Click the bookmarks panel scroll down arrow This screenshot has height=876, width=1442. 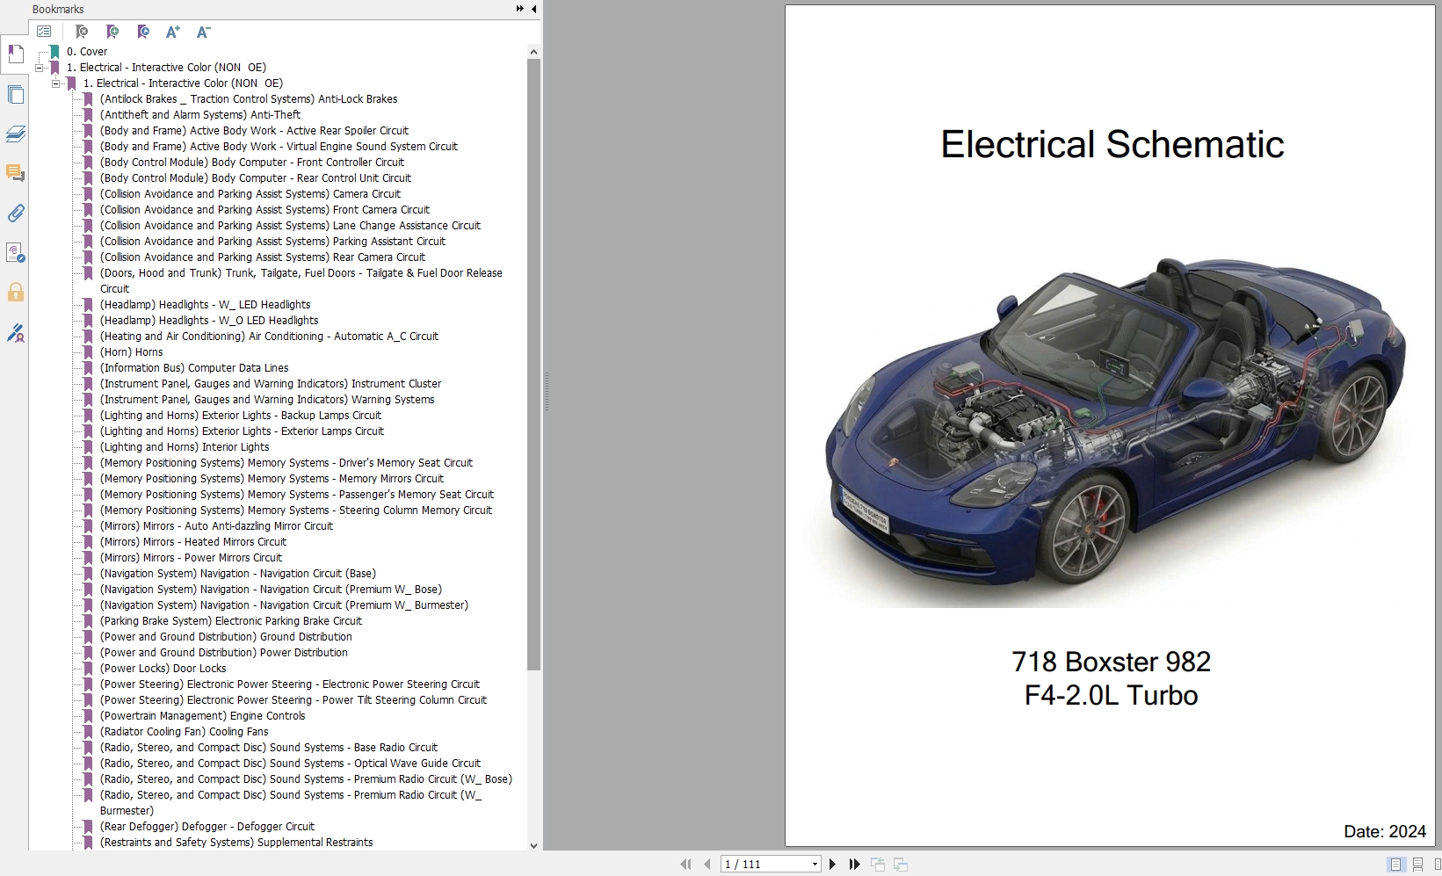tap(533, 845)
